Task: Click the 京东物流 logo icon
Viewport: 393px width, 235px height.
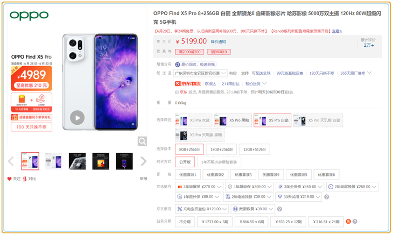Action: coord(188,83)
